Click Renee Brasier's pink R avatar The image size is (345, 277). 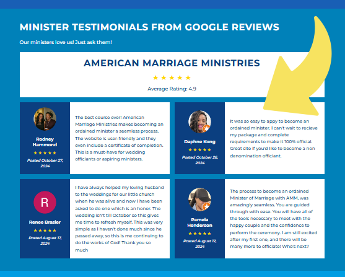pos(45,202)
